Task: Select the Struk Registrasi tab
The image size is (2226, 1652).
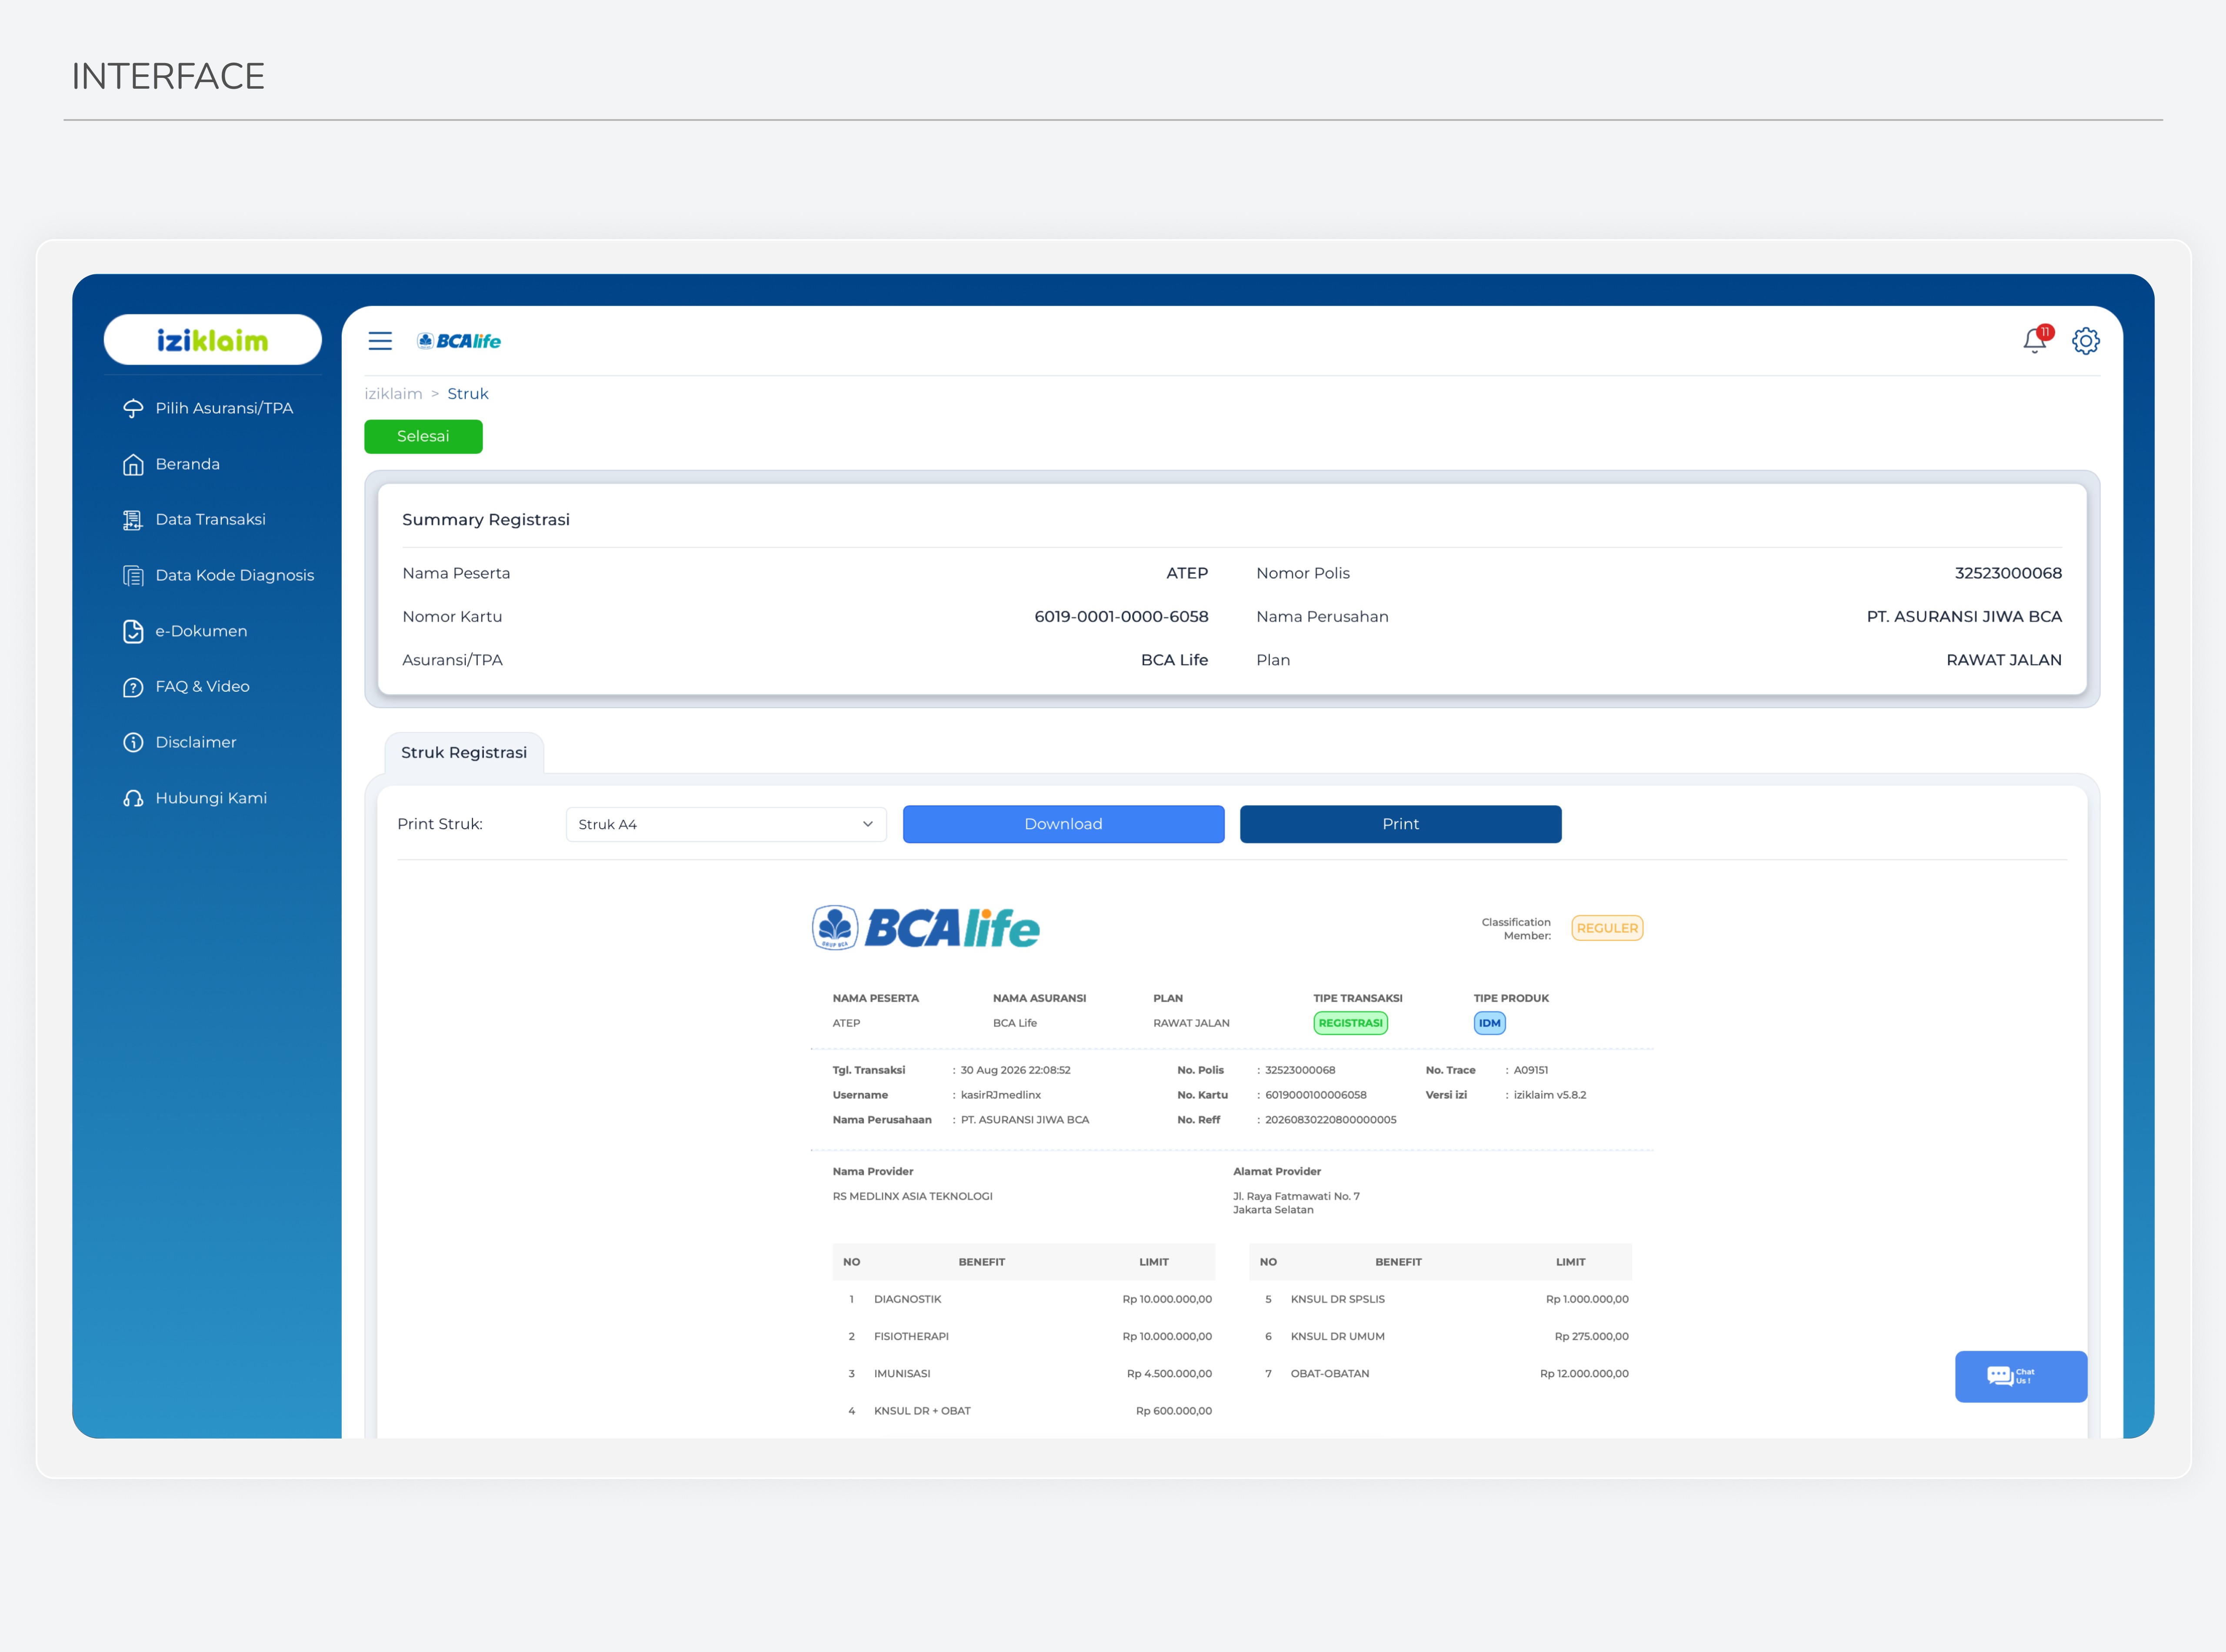Action: click(464, 752)
